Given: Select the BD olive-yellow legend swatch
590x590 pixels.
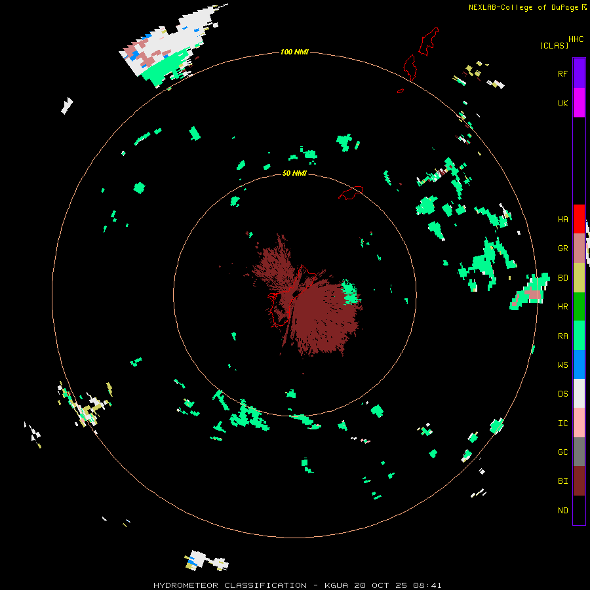Looking at the screenshot, I should coord(579,277).
